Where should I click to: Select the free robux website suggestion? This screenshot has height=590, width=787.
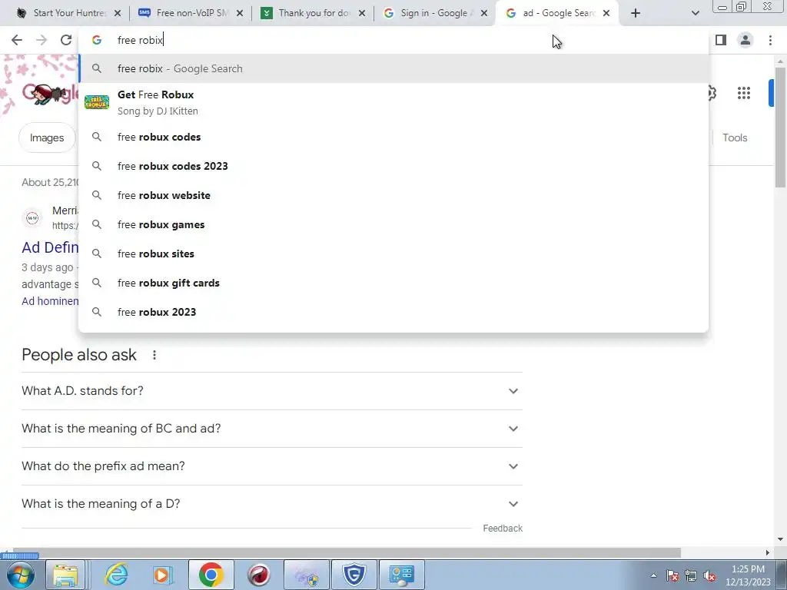(393, 195)
